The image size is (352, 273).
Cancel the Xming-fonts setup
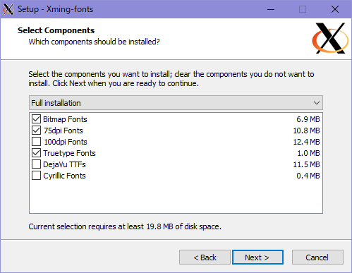(x=317, y=257)
